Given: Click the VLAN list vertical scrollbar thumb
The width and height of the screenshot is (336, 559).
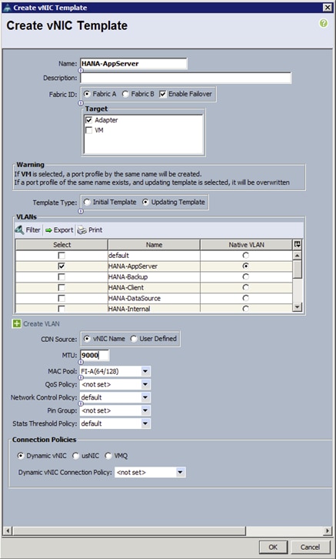Looking at the screenshot, I should tap(298, 269).
